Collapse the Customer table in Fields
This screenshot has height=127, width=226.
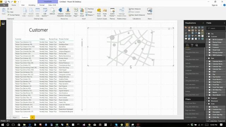(207, 37)
